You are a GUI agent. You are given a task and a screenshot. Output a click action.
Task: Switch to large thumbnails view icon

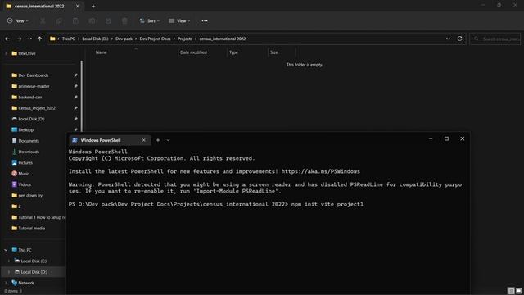coord(518,291)
